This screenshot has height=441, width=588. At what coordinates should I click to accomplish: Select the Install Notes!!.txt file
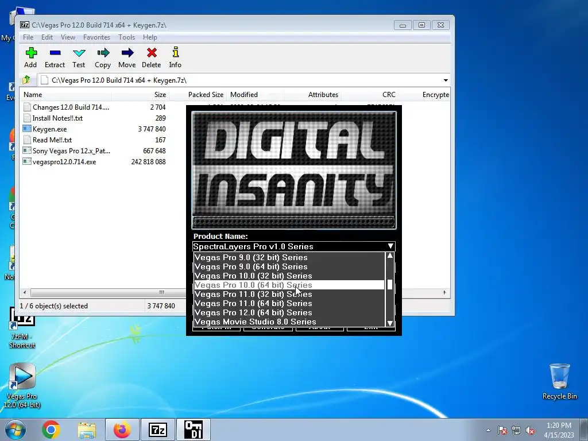point(57,118)
